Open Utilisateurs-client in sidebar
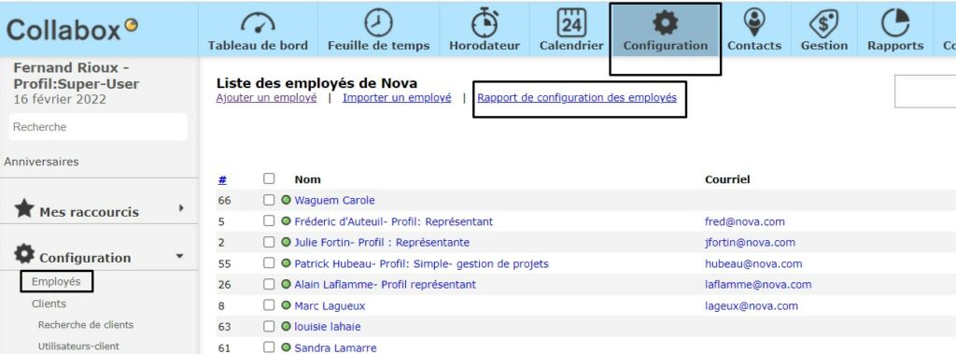Viewport: 956px width, 354px height. click(x=78, y=347)
